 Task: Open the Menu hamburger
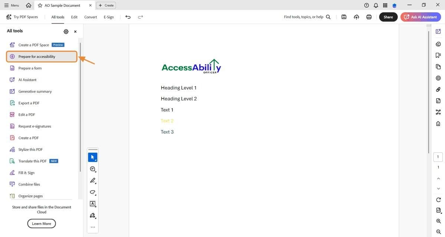[11, 5]
